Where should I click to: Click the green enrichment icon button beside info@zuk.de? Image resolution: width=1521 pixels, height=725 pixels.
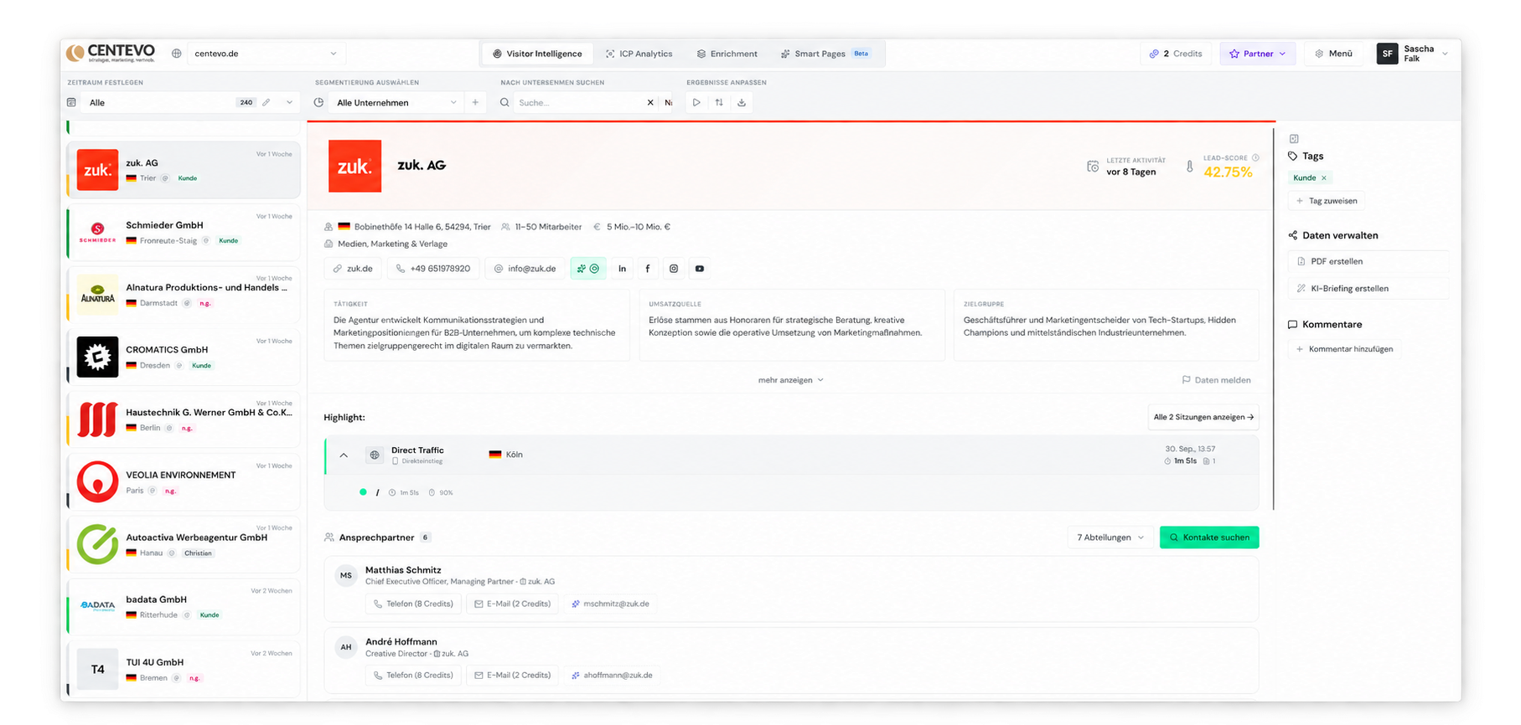(x=588, y=269)
